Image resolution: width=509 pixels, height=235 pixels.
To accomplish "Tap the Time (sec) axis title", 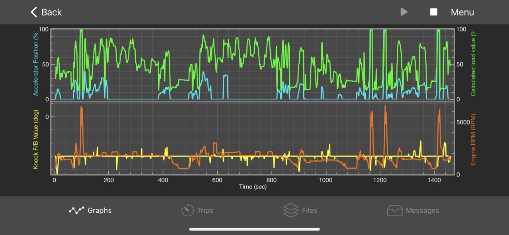I will [253, 186].
